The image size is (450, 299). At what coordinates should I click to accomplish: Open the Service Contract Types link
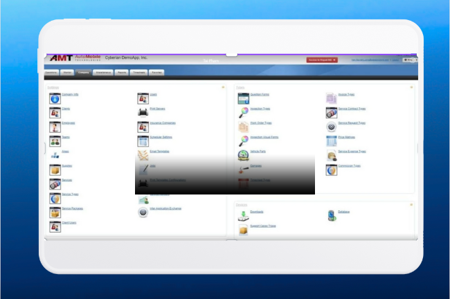[x=353, y=108]
